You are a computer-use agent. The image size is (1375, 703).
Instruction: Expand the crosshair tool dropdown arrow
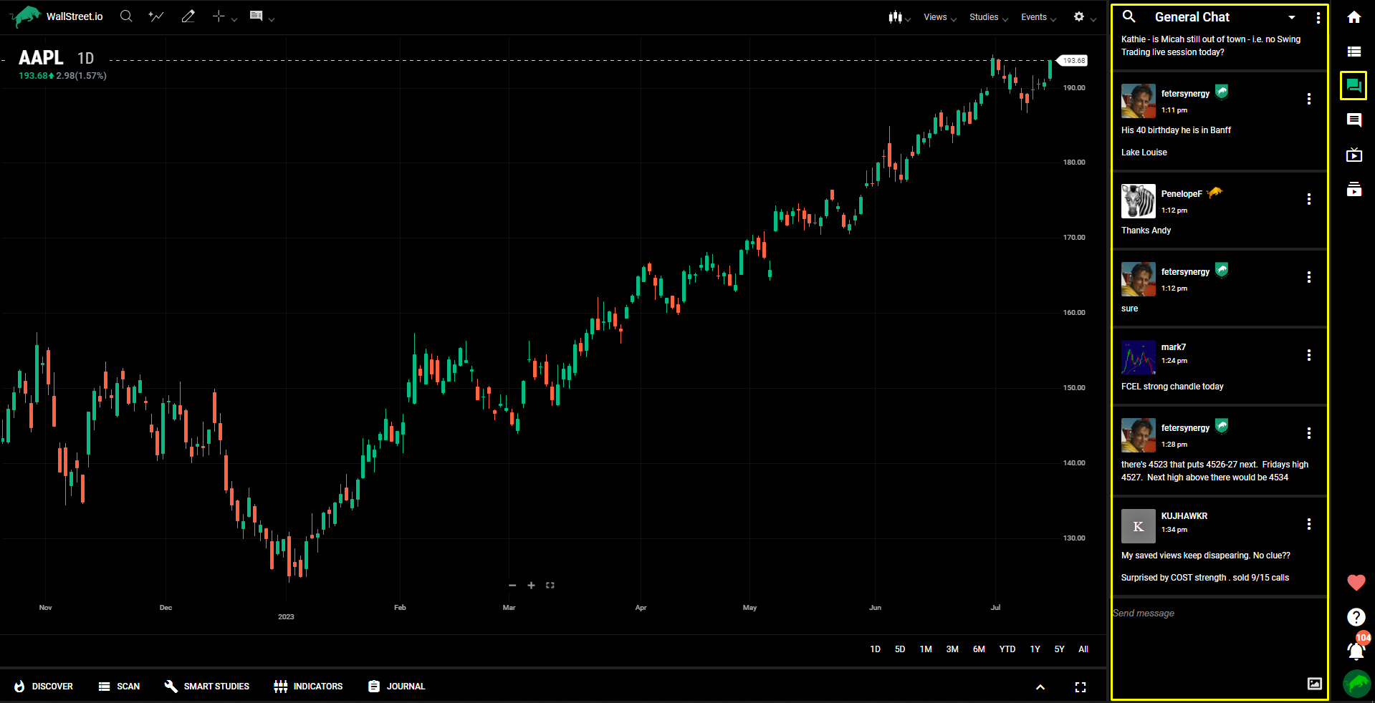[x=234, y=19]
